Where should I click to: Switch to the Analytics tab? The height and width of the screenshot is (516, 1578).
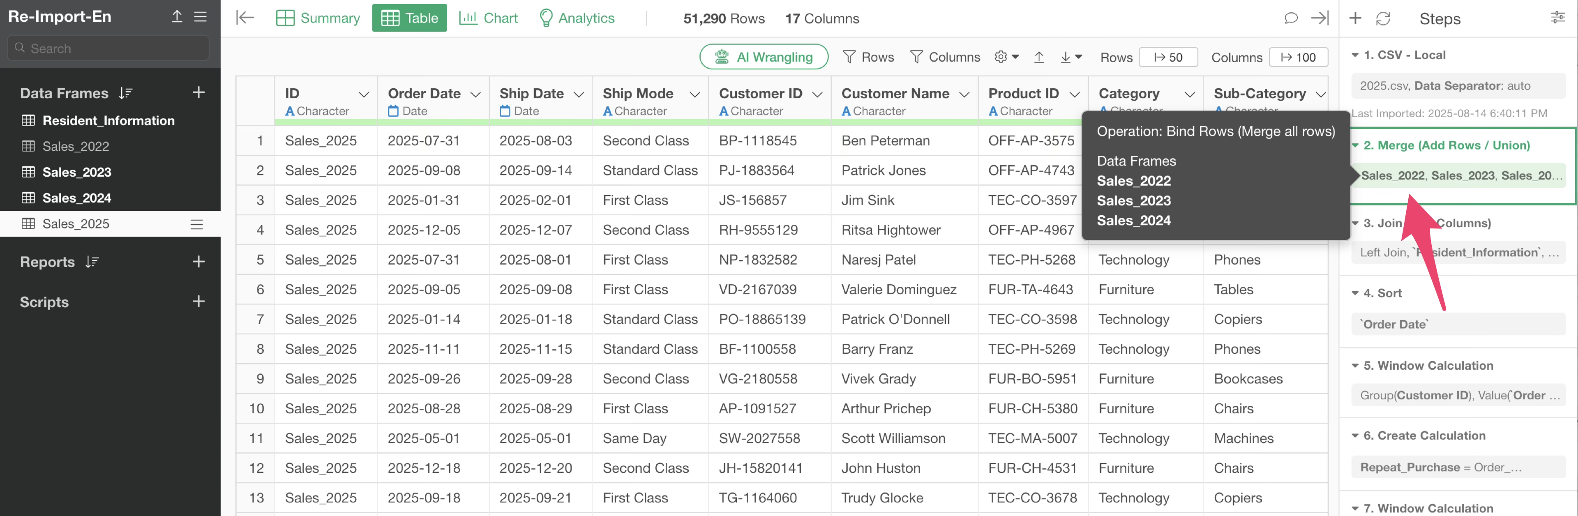coord(577,18)
